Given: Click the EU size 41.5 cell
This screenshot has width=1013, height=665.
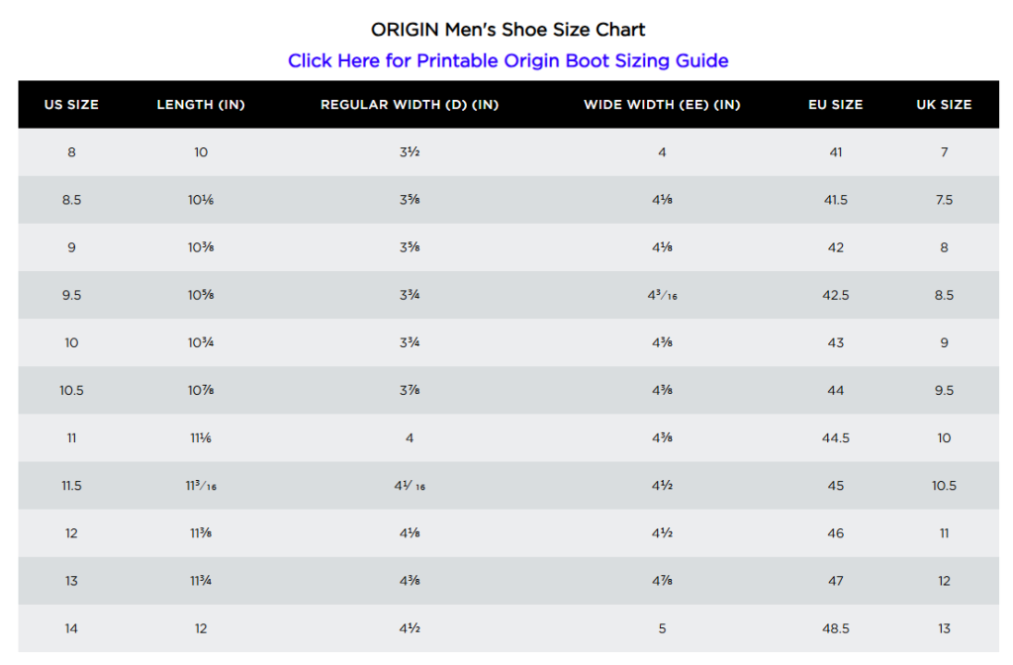Looking at the screenshot, I should pos(836,200).
